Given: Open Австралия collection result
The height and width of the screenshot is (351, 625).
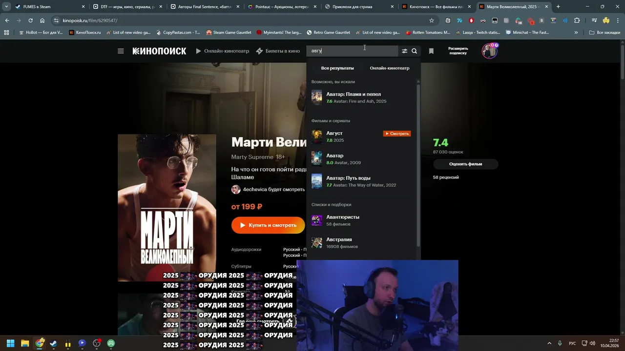Looking at the screenshot, I should (x=361, y=243).
